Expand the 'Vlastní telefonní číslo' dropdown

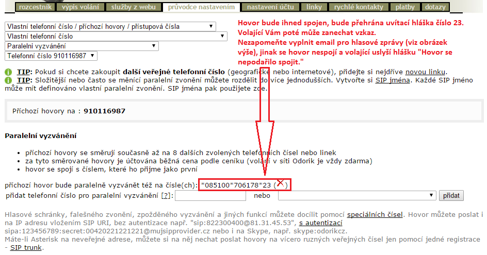116,37
